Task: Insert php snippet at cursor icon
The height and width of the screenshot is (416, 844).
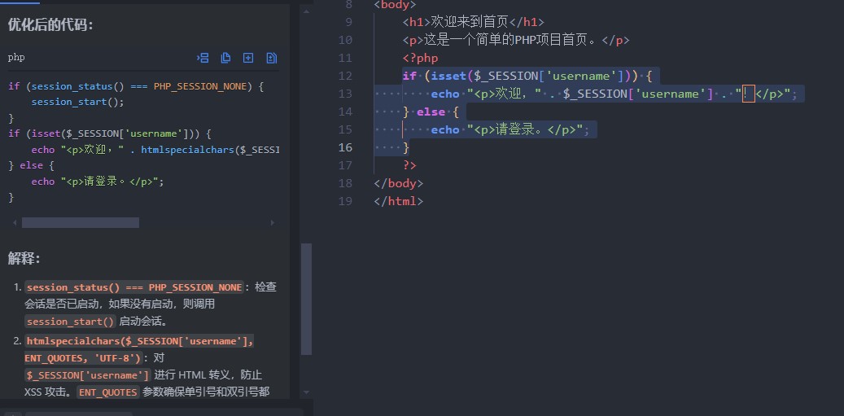Action: pos(203,58)
